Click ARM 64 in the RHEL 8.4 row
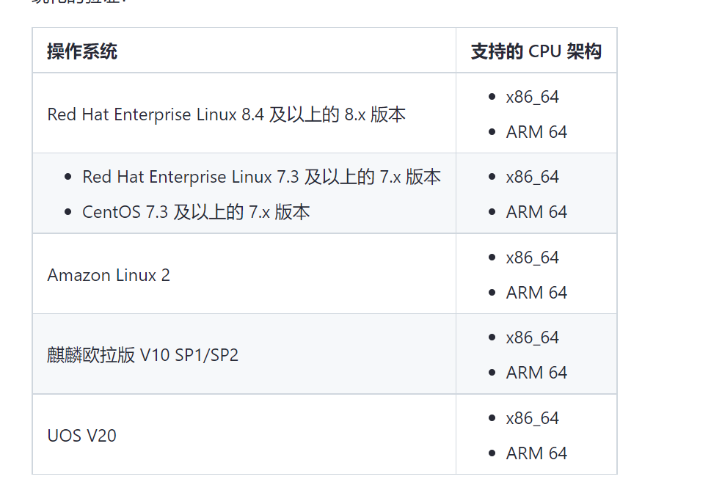 click(536, 132)
